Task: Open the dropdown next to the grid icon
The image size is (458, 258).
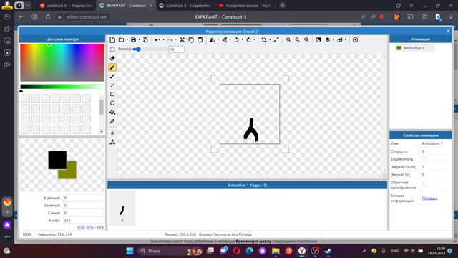Action: (x=346, y=40)
